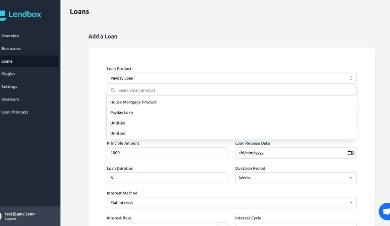Image resolution: width=390 pixels, height=226 pixels.
Task: Collapse the Loan Product combo box
Action: [x=231, y=78]
